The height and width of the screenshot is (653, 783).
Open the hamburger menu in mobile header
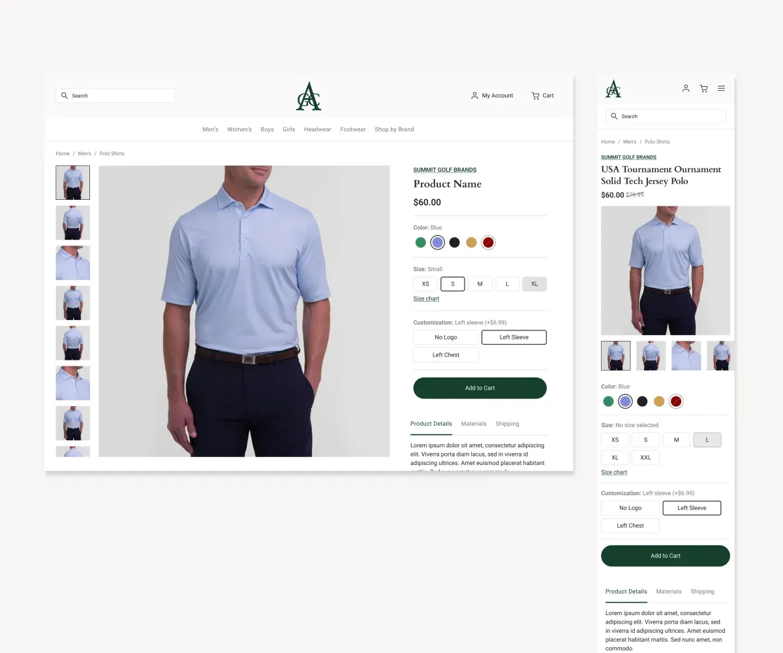tap(721, 88)
